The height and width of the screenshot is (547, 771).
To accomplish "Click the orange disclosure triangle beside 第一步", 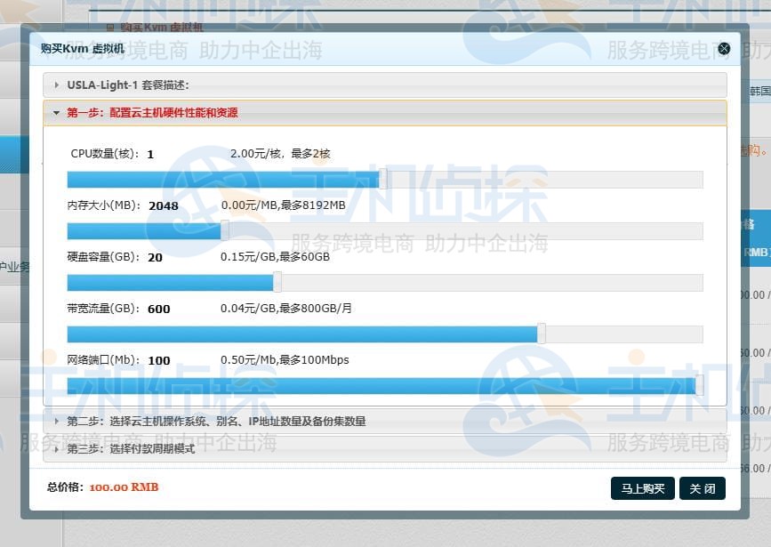I will click(55, 114).
